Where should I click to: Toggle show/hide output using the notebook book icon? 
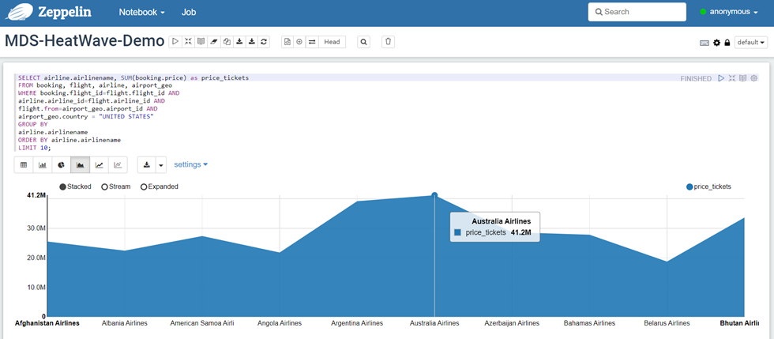201,42
